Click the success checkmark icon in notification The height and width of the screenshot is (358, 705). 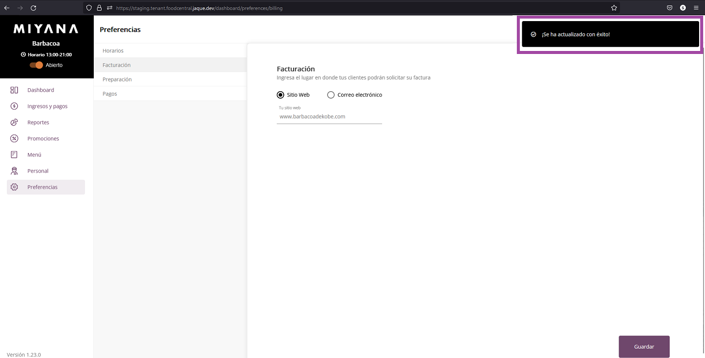point(534,34)
